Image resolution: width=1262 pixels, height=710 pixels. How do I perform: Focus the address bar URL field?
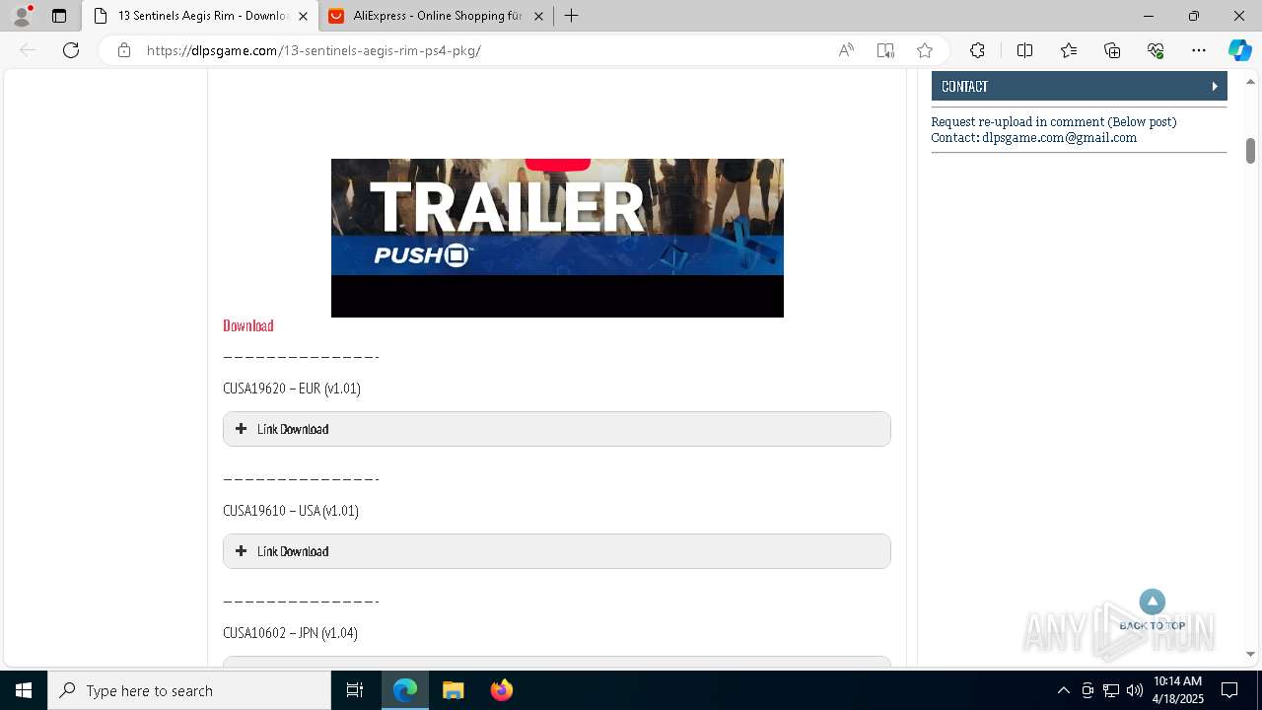click(483, 50)
